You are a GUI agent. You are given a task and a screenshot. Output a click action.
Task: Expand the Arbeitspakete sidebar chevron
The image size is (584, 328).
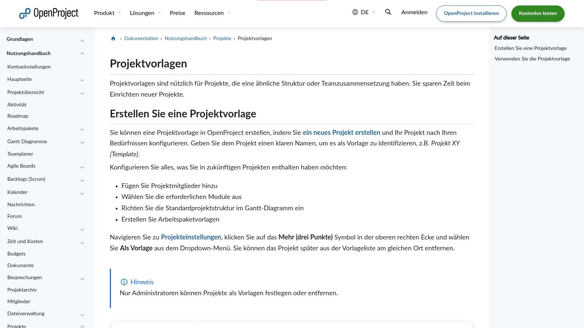click(82, 129)
